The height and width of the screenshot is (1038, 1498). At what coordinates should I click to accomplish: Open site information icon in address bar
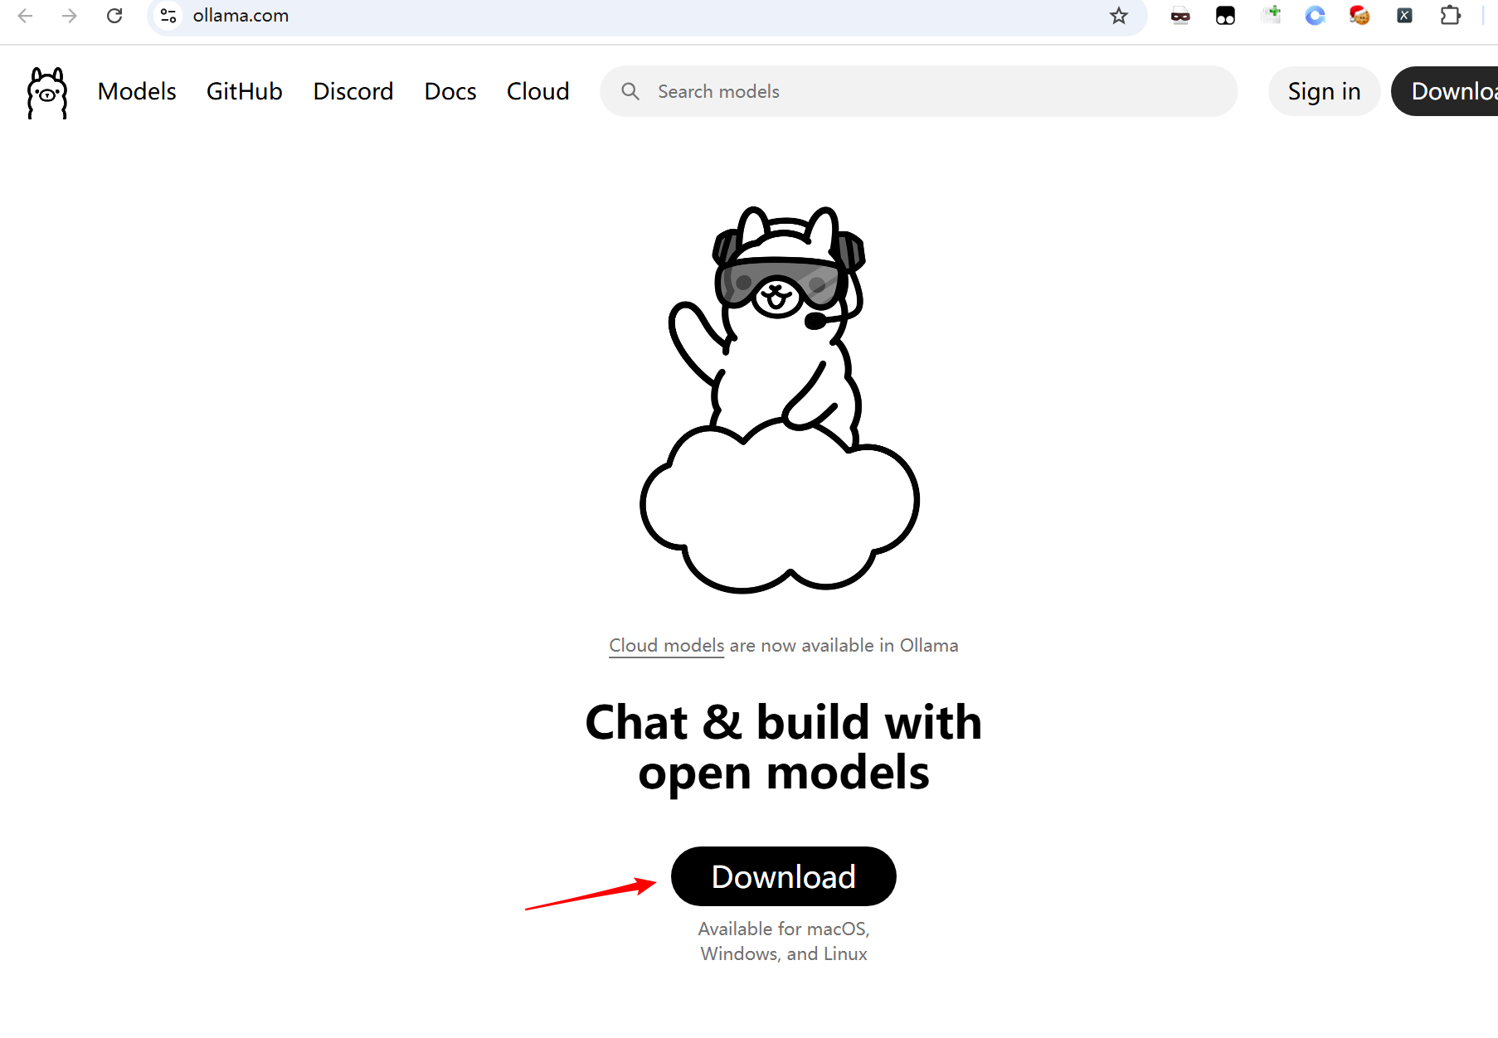[168, 16]
